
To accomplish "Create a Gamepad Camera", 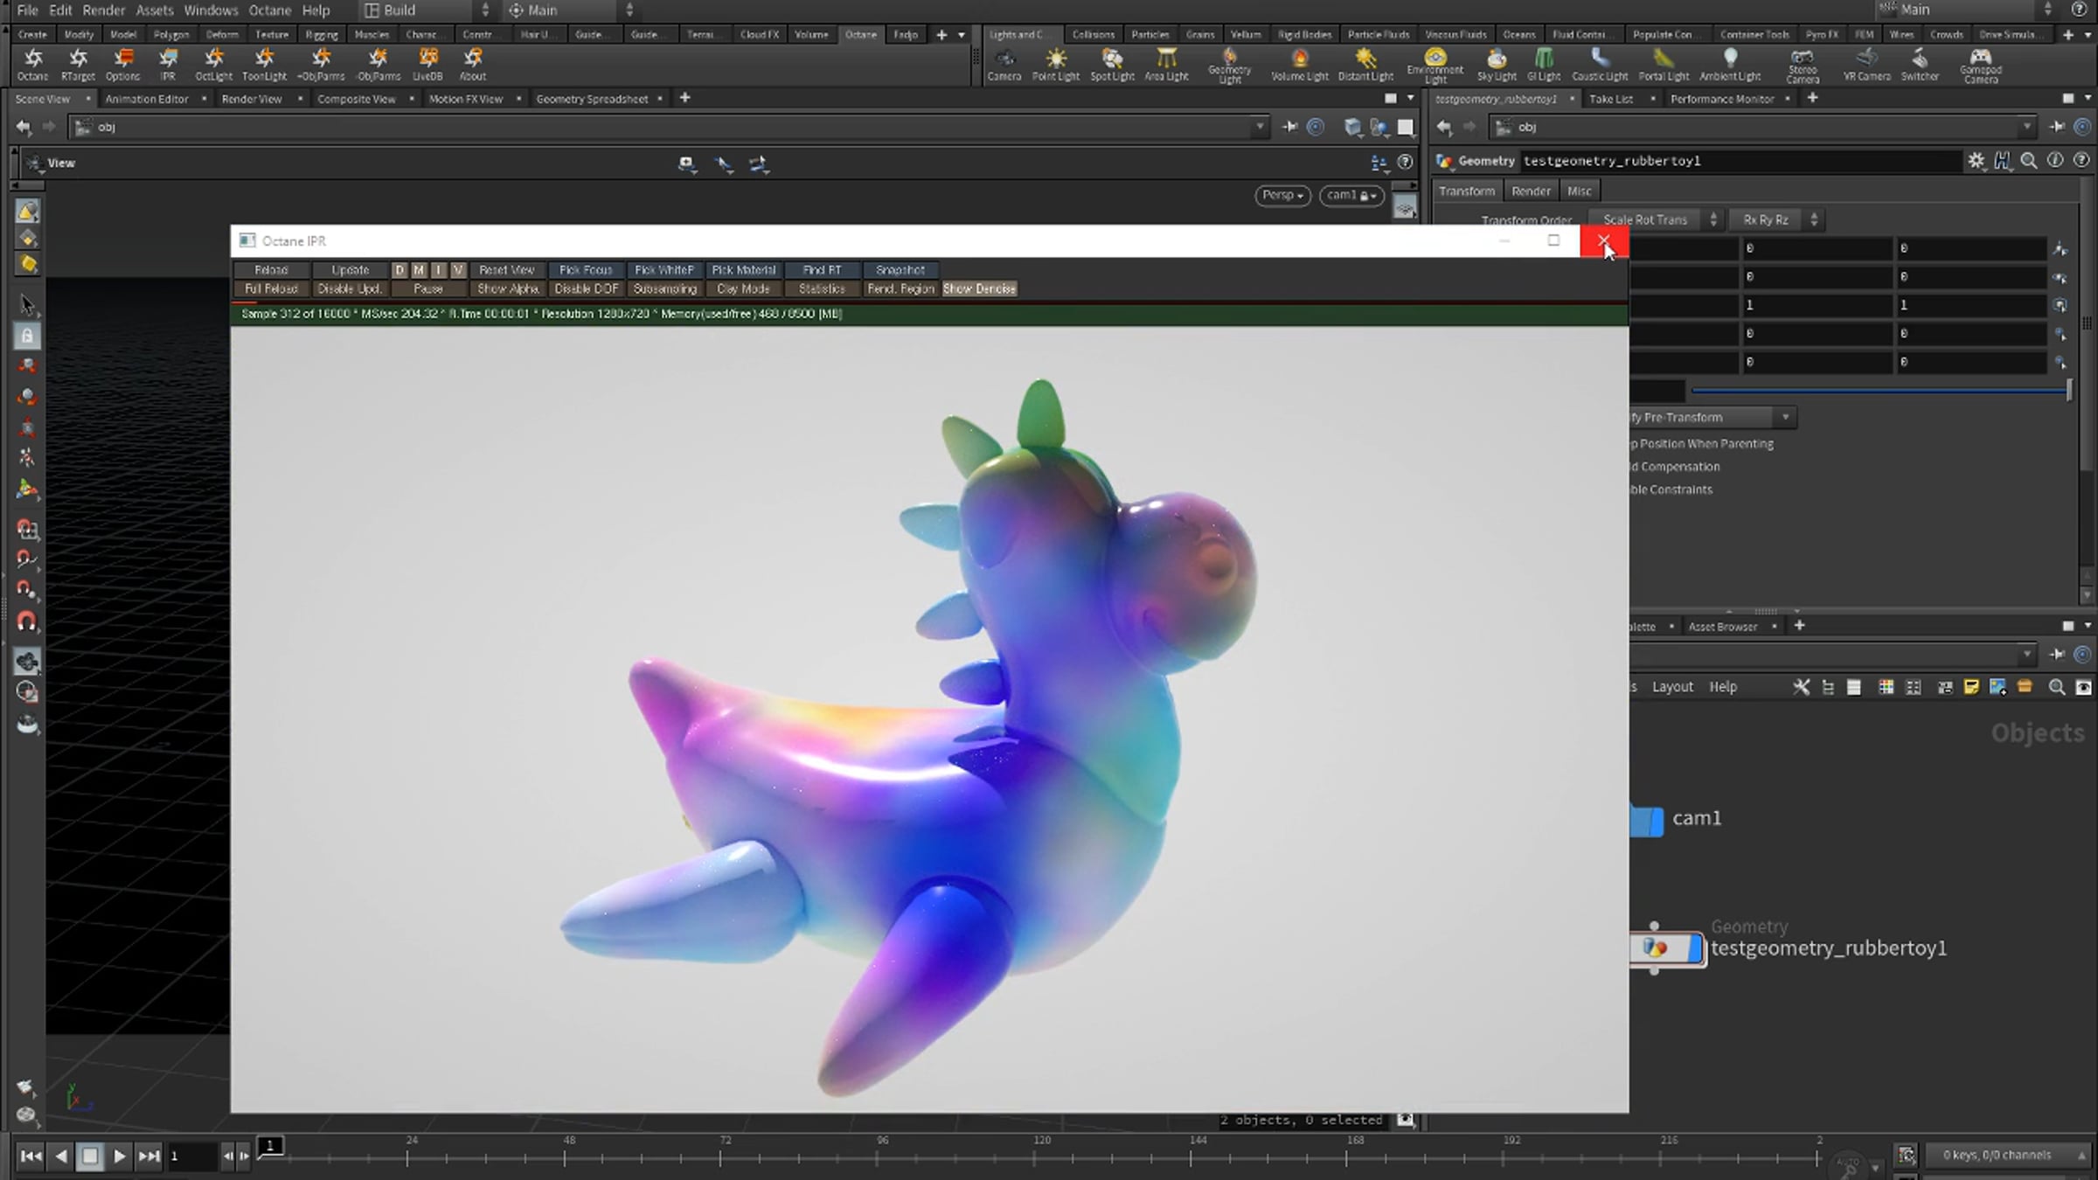I will click(x=1980, y=66).
